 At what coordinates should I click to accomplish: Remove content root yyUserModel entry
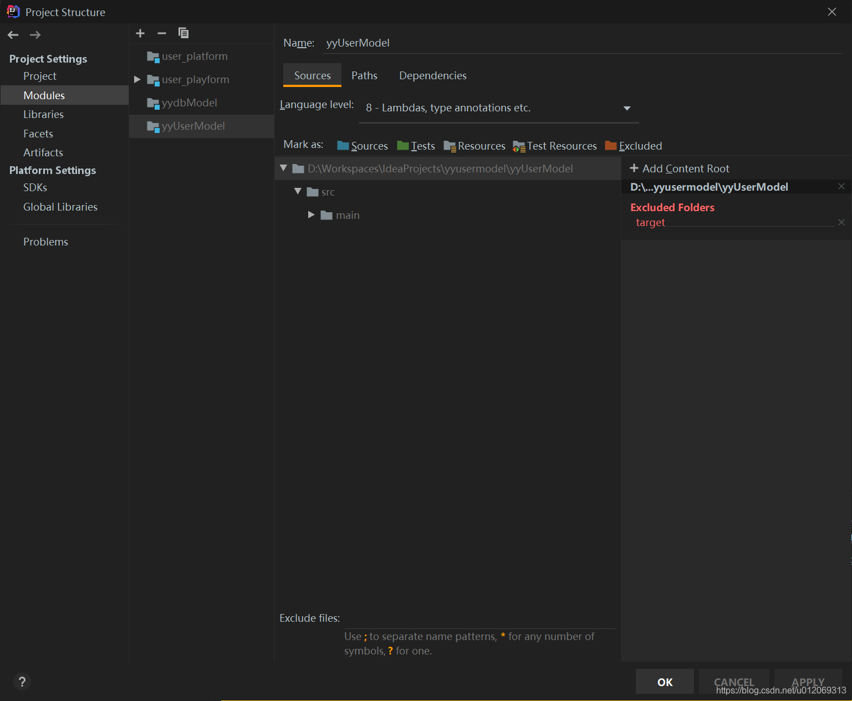pyautogui.click(x=841, y=187)
